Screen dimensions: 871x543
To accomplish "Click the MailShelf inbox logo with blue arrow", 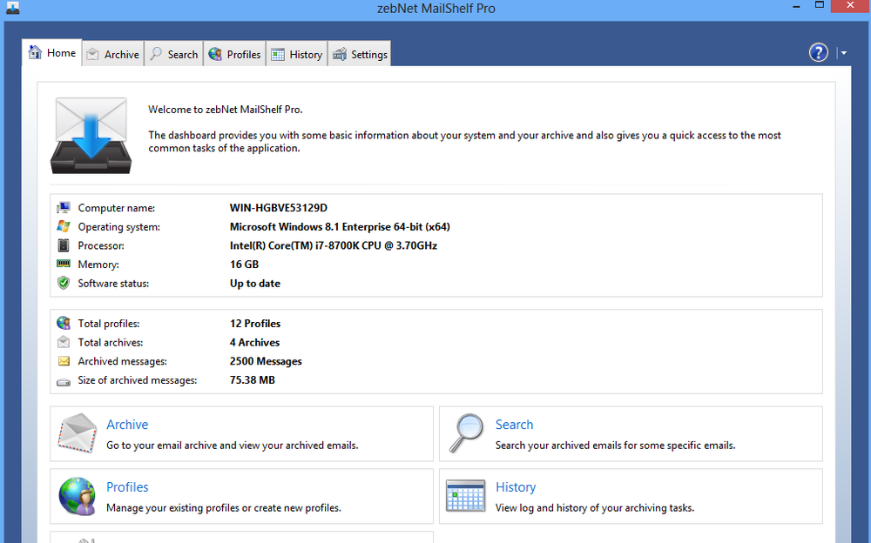I will [x=91, y=136].
